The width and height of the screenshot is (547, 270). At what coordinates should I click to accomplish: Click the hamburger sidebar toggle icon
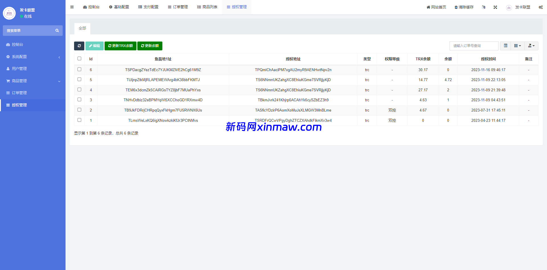[72, 7]
